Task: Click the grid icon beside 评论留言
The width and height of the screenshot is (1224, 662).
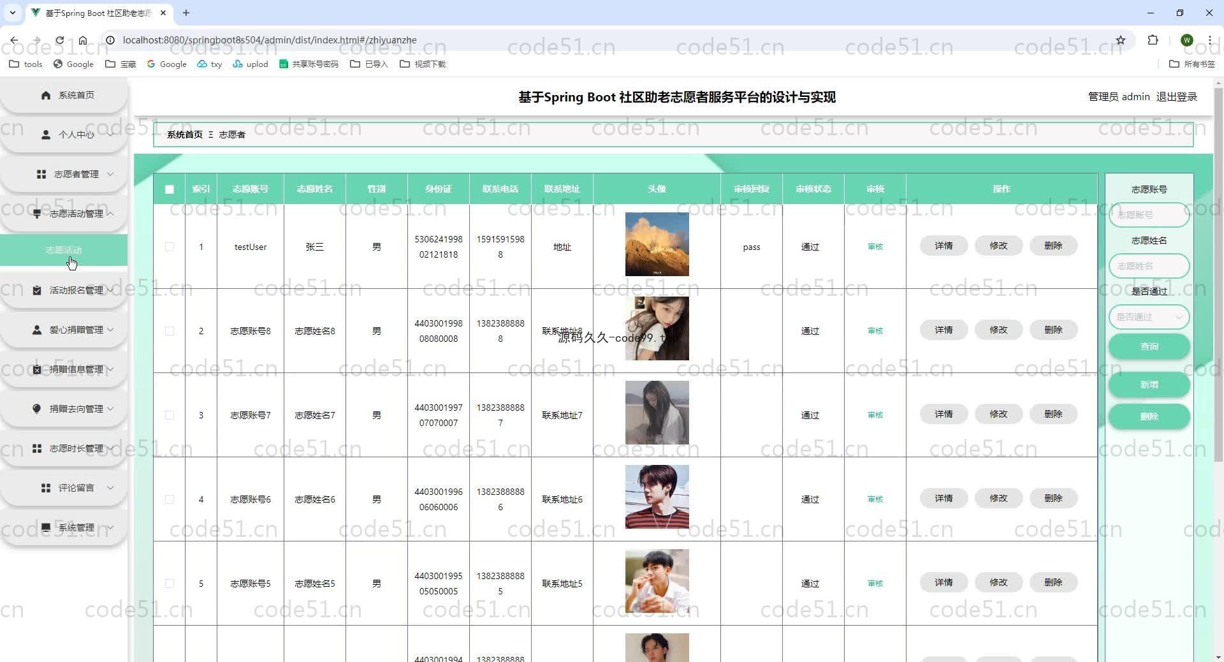Action: [x=46, y=488]
